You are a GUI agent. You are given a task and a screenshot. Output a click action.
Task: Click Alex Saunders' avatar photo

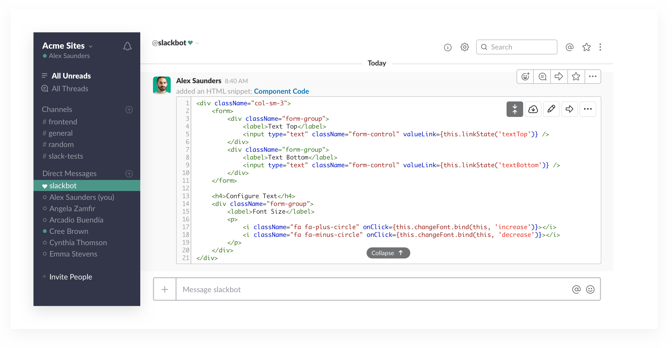click(162, 85)
